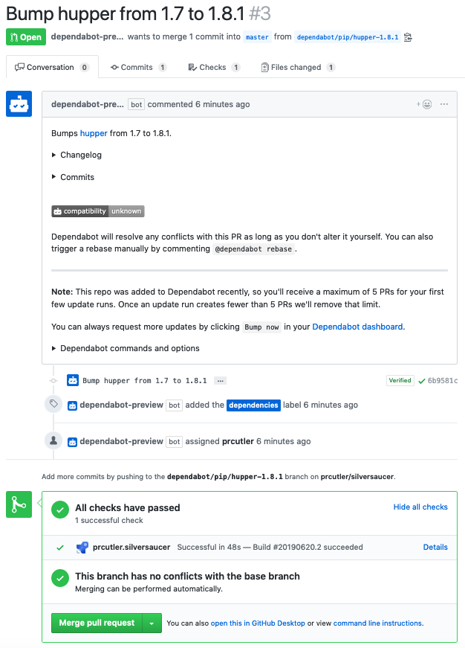Open the kebab menu on the Dependabot comment
The height and width of the screenshot is (648, 465).
point(443,104)
